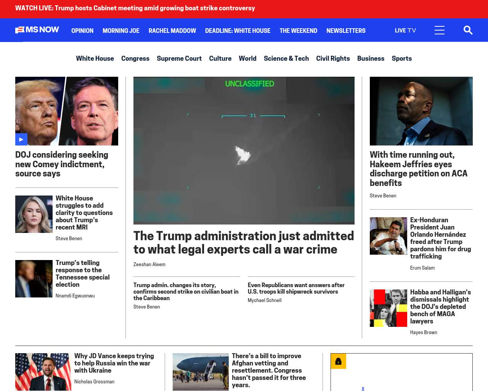Screen dimensions: 488x391
Task: Select the Congress topic tab
Action: 135,58
